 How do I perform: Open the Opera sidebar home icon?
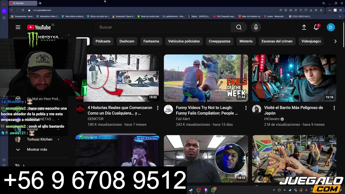(x=4, y=11)
